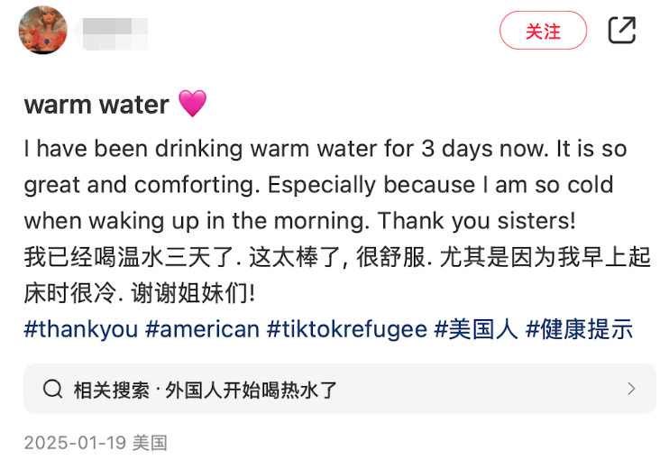This screenshot has width=669, height=469.
Task: Open the #tiktokrefugee hashtag
Action: (347, 329)
